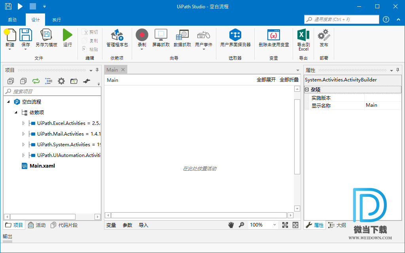Click the save icon in title bar
Screen dimensions: 405x253
tap(8, 6)
